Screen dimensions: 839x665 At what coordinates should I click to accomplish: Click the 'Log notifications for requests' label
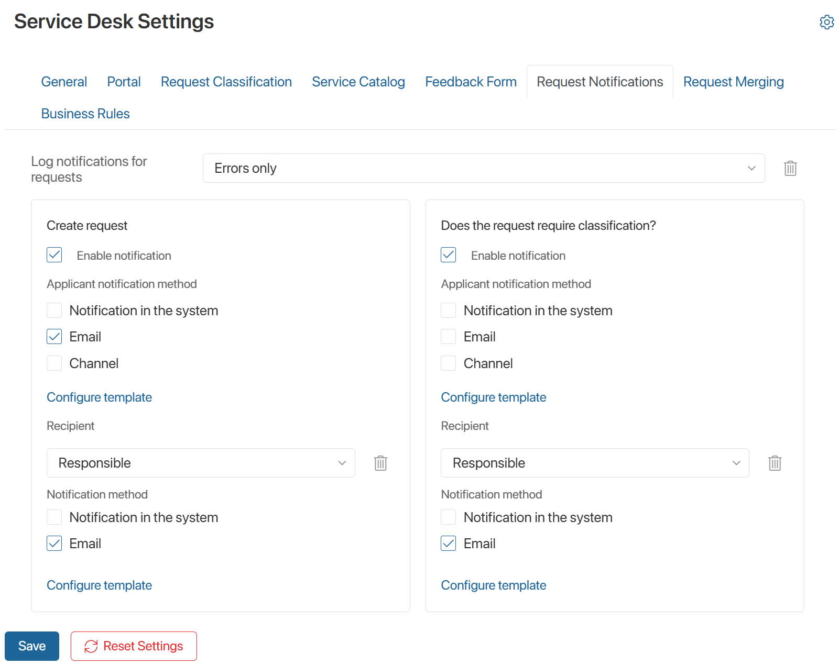pyautogui.click(x=89, y=169)
